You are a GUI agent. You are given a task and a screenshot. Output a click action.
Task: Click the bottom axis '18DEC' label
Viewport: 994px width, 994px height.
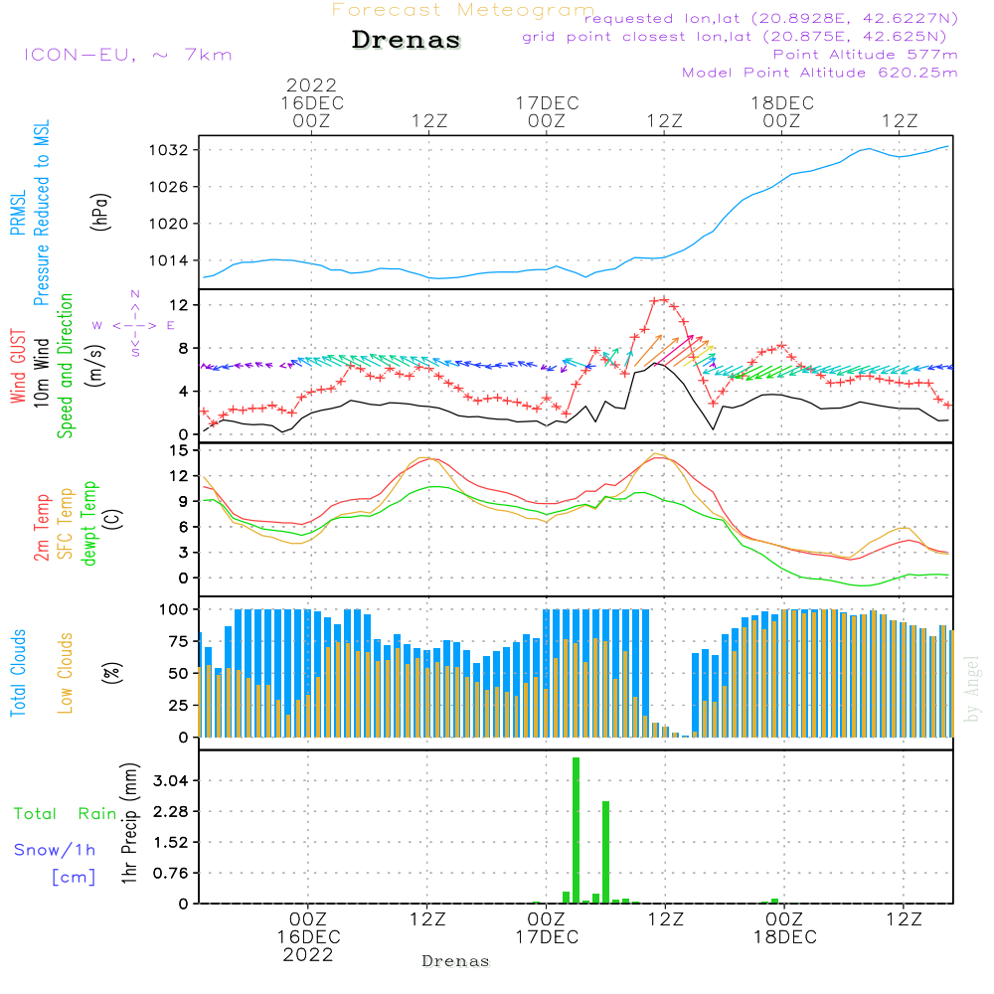coord(785,937)
